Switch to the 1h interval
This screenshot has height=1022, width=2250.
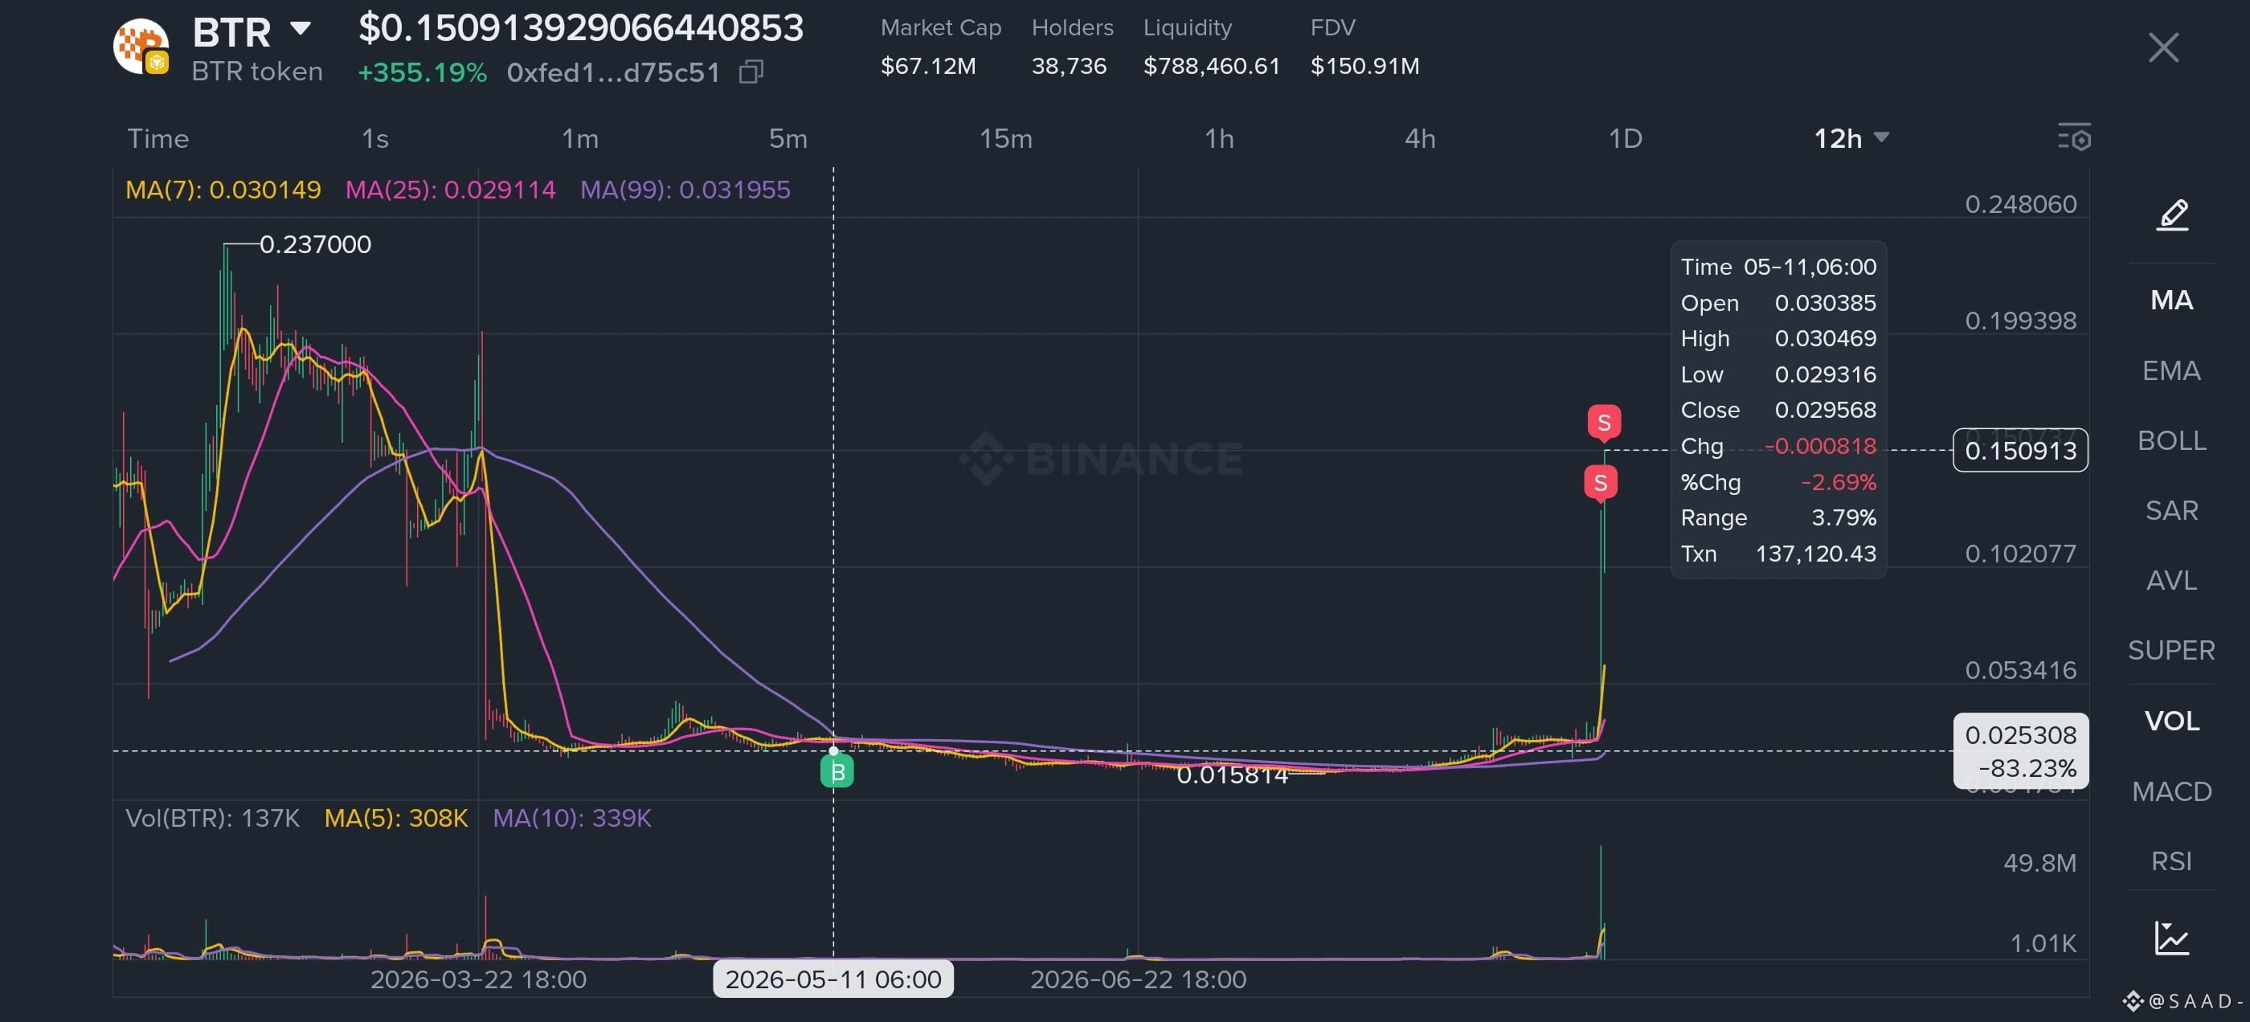coord(1219,138)
